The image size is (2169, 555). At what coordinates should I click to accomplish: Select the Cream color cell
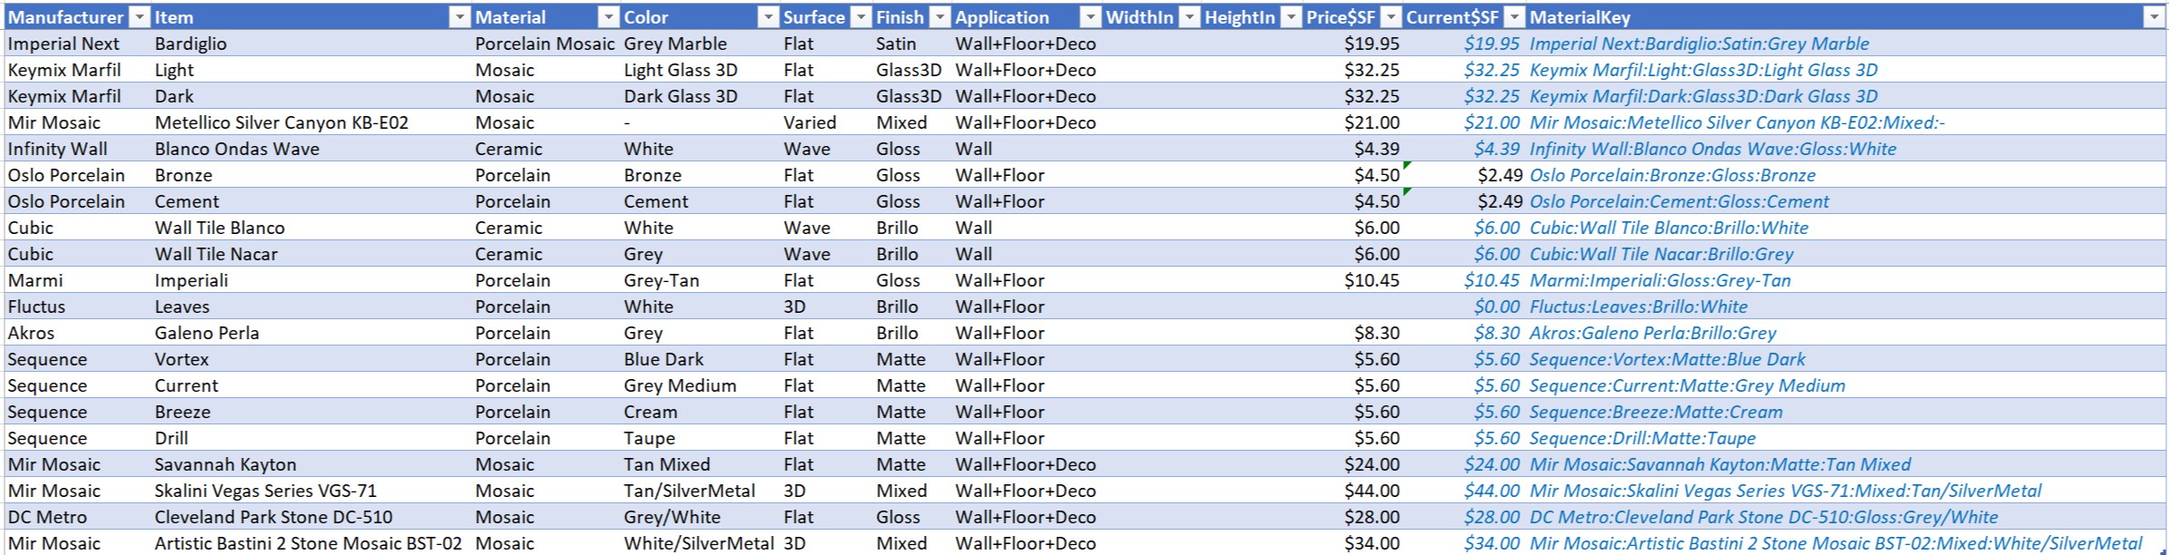(x=700, y=412)
